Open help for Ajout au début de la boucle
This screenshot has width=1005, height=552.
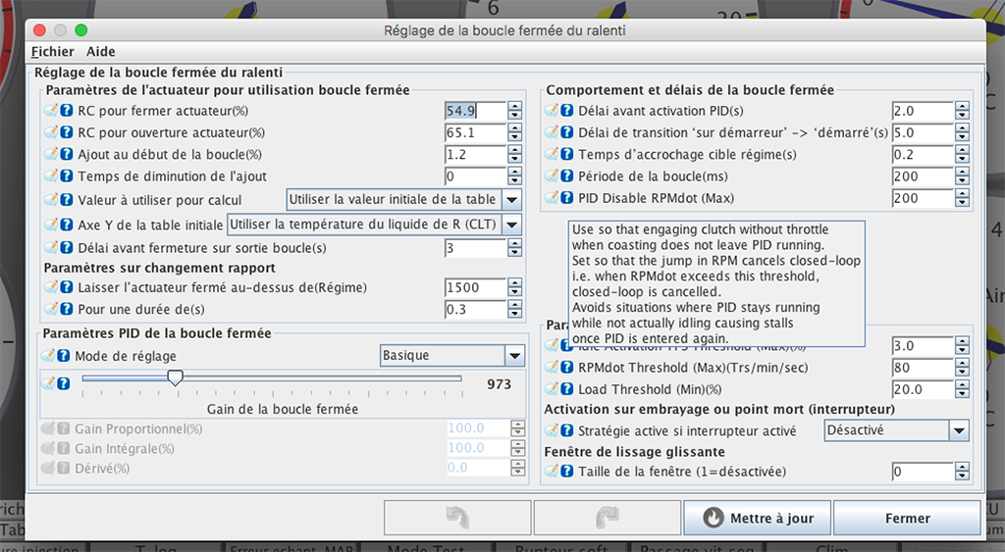pos(67,155)
